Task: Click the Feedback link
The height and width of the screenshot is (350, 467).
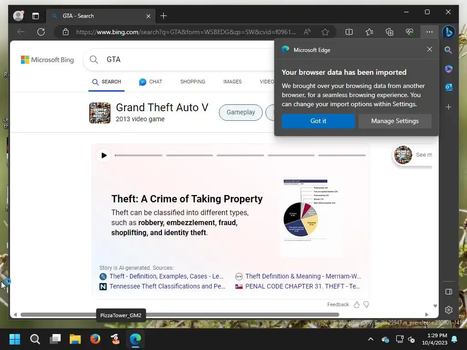Action: [x=338, y=304]
